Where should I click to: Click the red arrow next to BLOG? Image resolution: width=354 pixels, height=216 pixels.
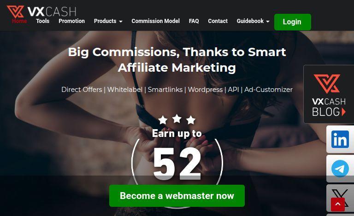click(x=343, y=112)
